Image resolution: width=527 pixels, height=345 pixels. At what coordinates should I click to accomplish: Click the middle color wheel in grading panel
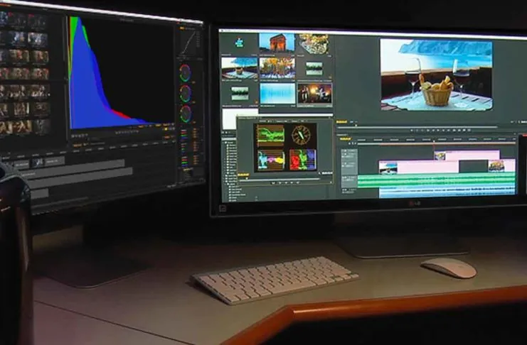click(185, 94)
